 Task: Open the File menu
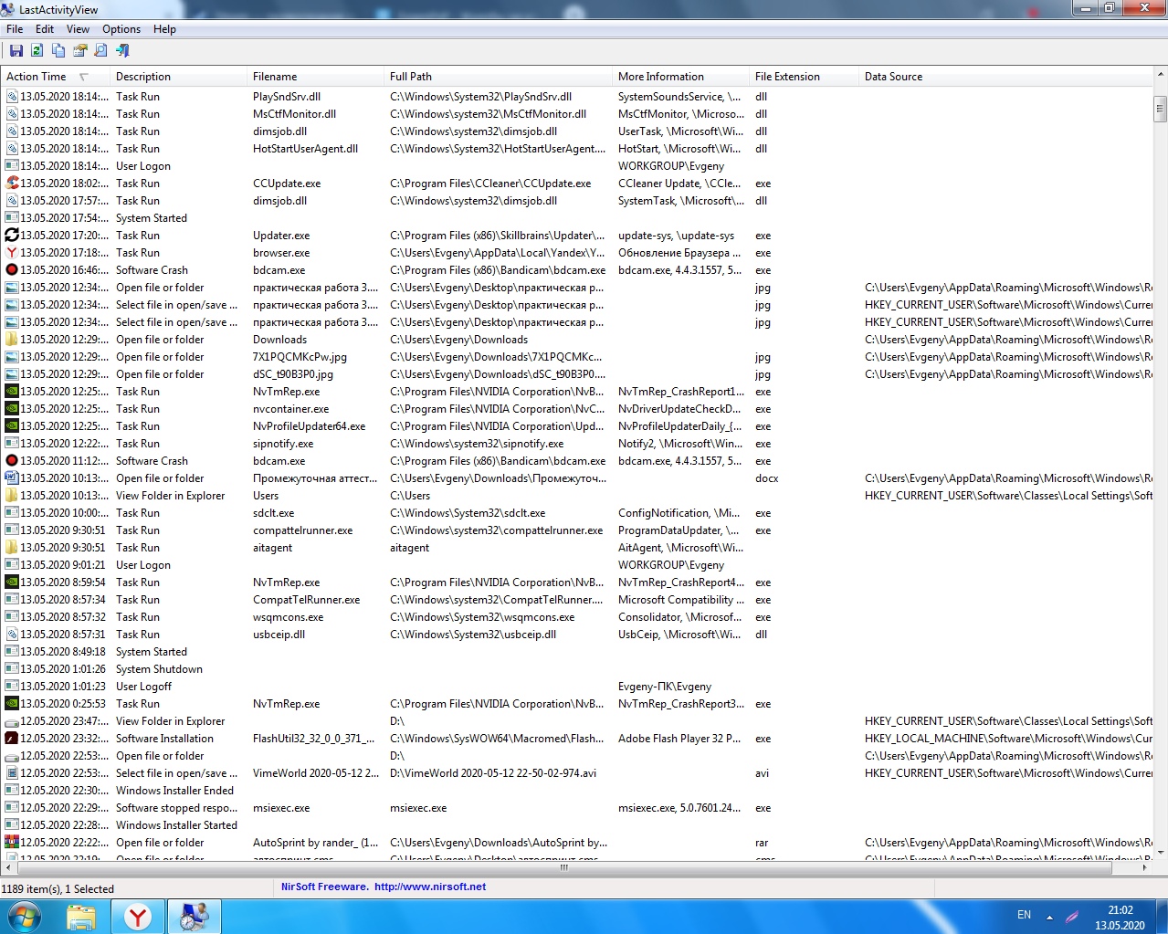click(x=15, y=29)
